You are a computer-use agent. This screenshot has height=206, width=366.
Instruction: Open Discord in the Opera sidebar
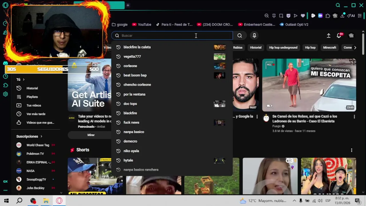[x=5, y=63]
